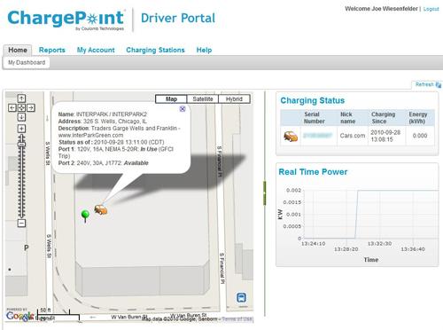
Task: Open Terms of Use link on map
Action: (x=237, y=318)
